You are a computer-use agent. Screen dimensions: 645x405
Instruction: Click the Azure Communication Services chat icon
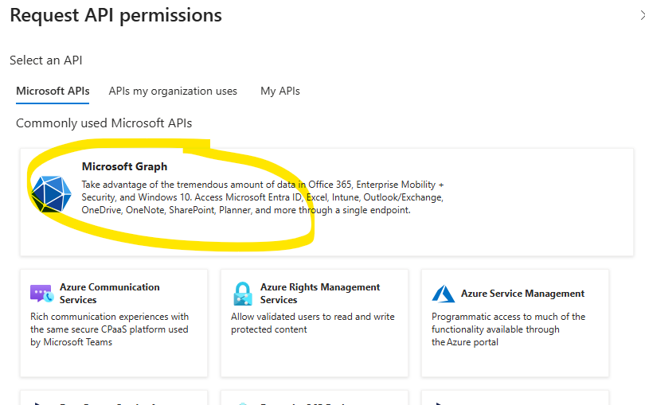[x=41, y=294]
